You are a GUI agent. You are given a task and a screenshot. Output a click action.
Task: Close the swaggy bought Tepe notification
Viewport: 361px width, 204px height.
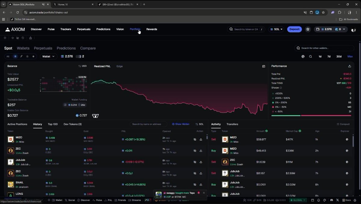click(x=204, y=193)
